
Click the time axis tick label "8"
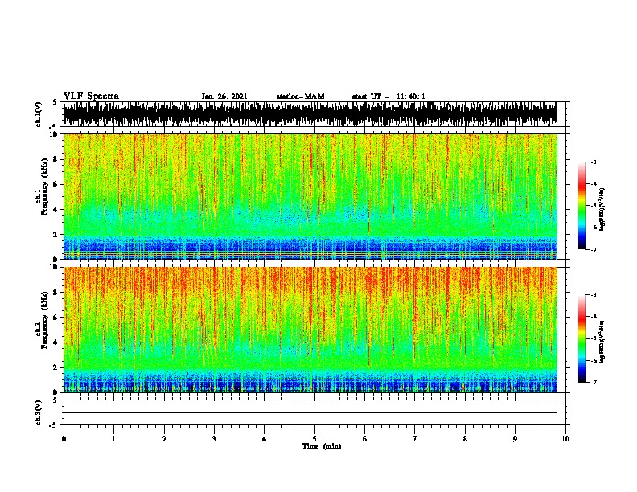465,439
